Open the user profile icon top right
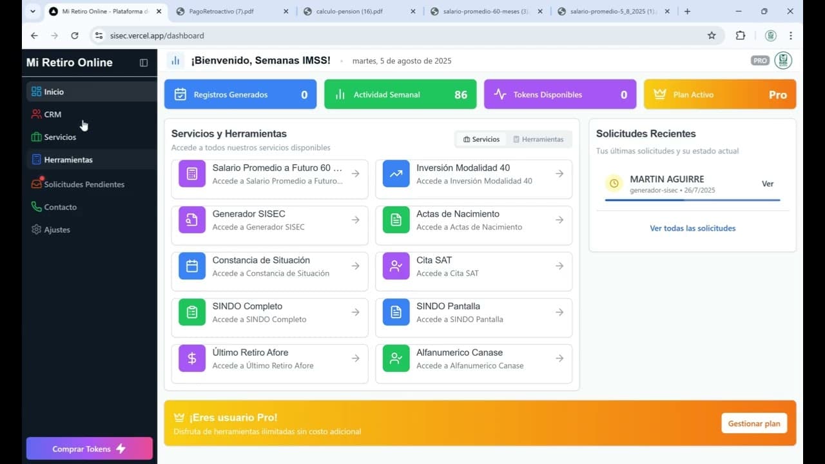Screen dimensions: 825x464 782,59
